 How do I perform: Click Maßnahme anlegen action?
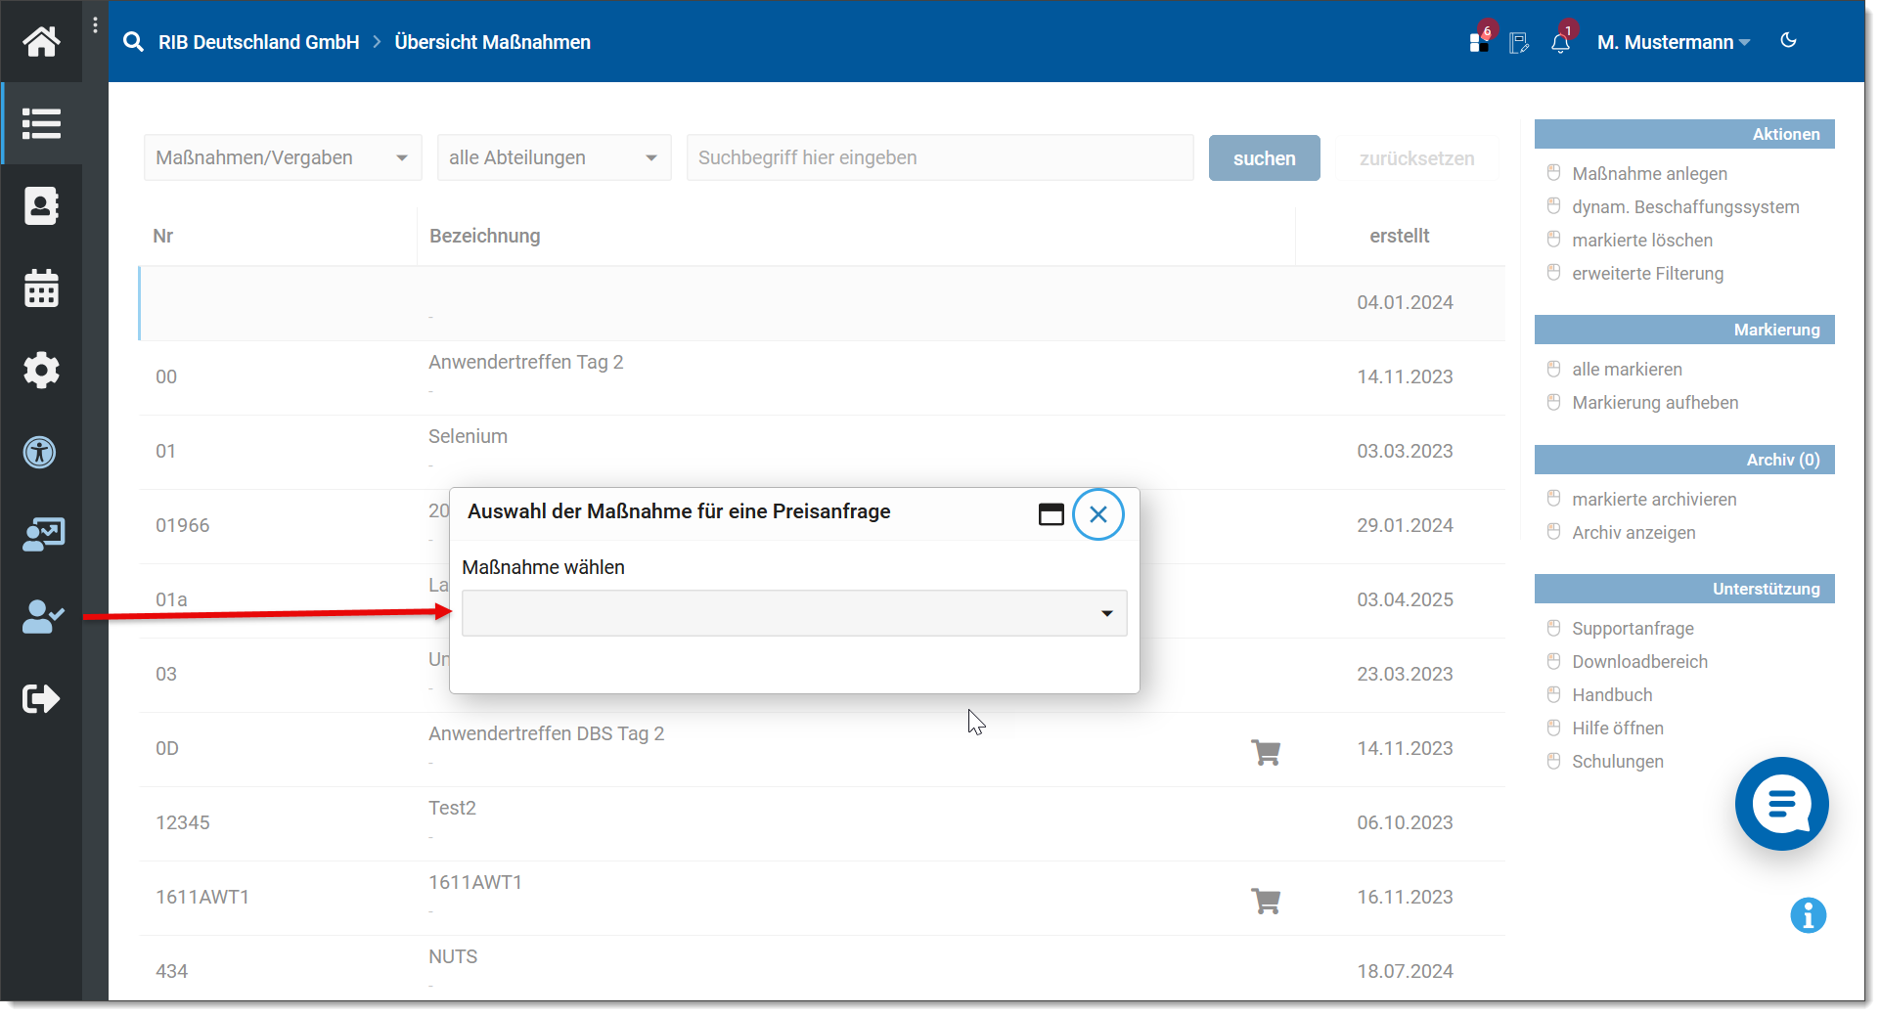tap(1649, 174)
